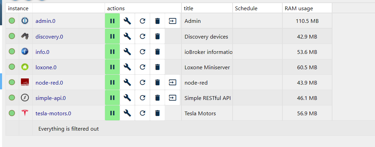Click the Schedule column header
Viewport: 375px width, 147px height.
[x=246, y=8]
